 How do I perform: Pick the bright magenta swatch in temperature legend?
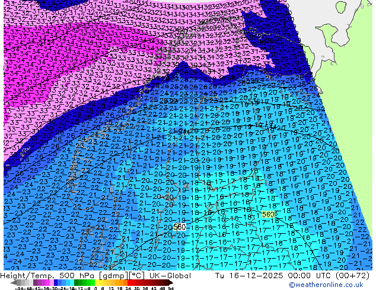tap(47, 282)
